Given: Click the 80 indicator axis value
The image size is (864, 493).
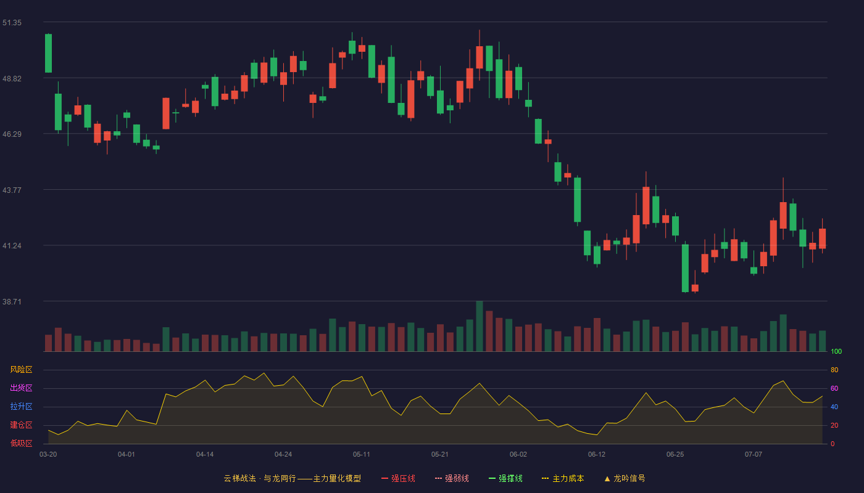Looking at the screenshot, I should click(x=834, y=370).
